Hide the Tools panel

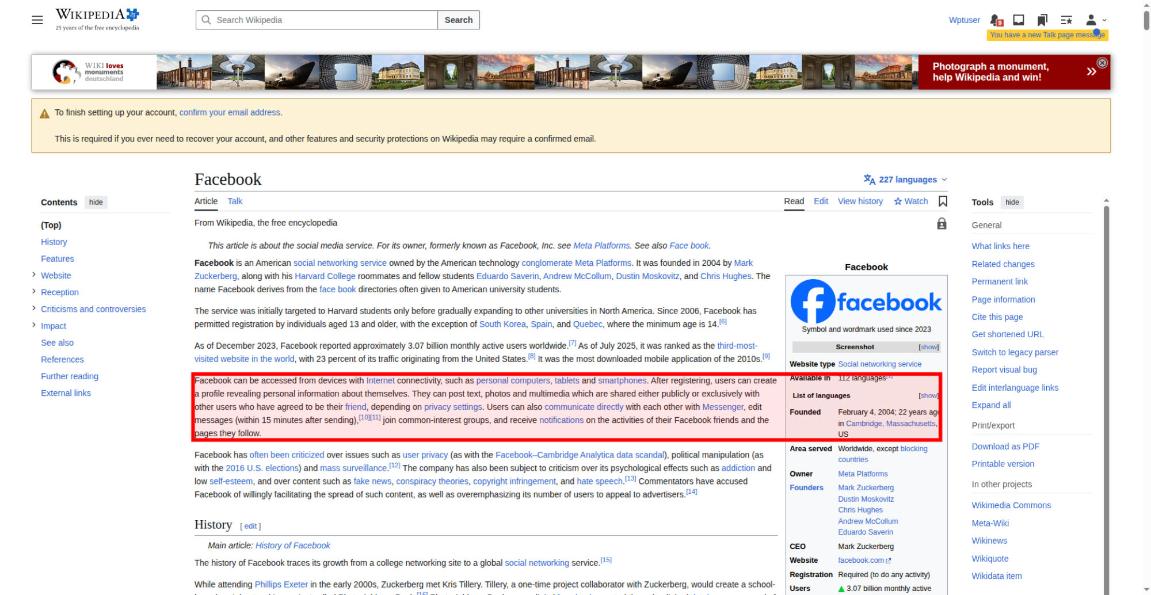tap(1012, 202)
